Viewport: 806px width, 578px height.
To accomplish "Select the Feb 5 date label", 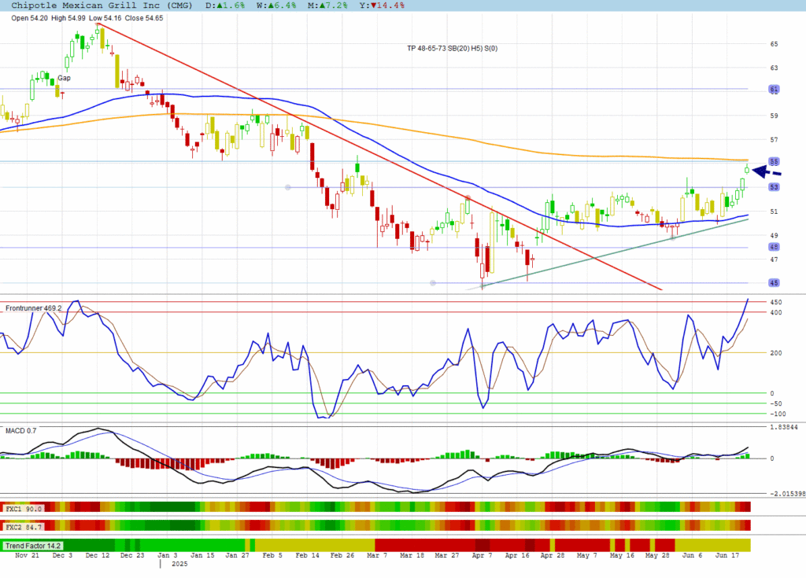I will [x=272, y=555].
